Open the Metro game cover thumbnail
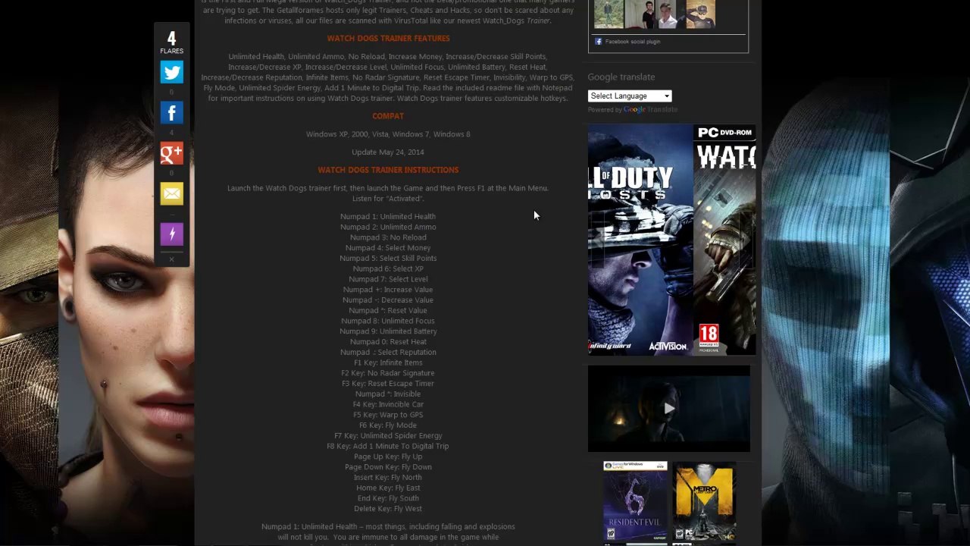This screenshot has width=970, height=546. click(x=704, y=501)
